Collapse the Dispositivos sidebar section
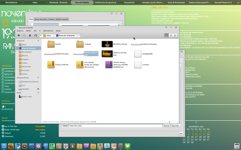This screenshot has width=241, height=150. (x=38, y=78)
